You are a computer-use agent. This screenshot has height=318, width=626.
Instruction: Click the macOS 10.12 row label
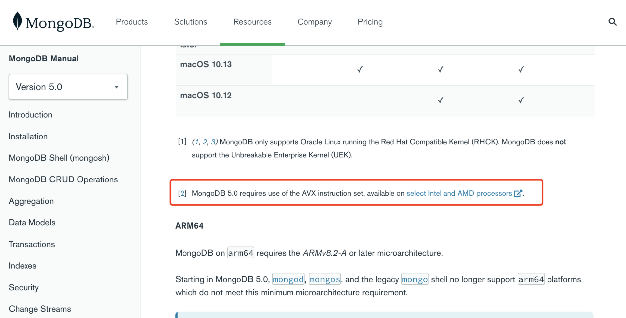point(206,95)
